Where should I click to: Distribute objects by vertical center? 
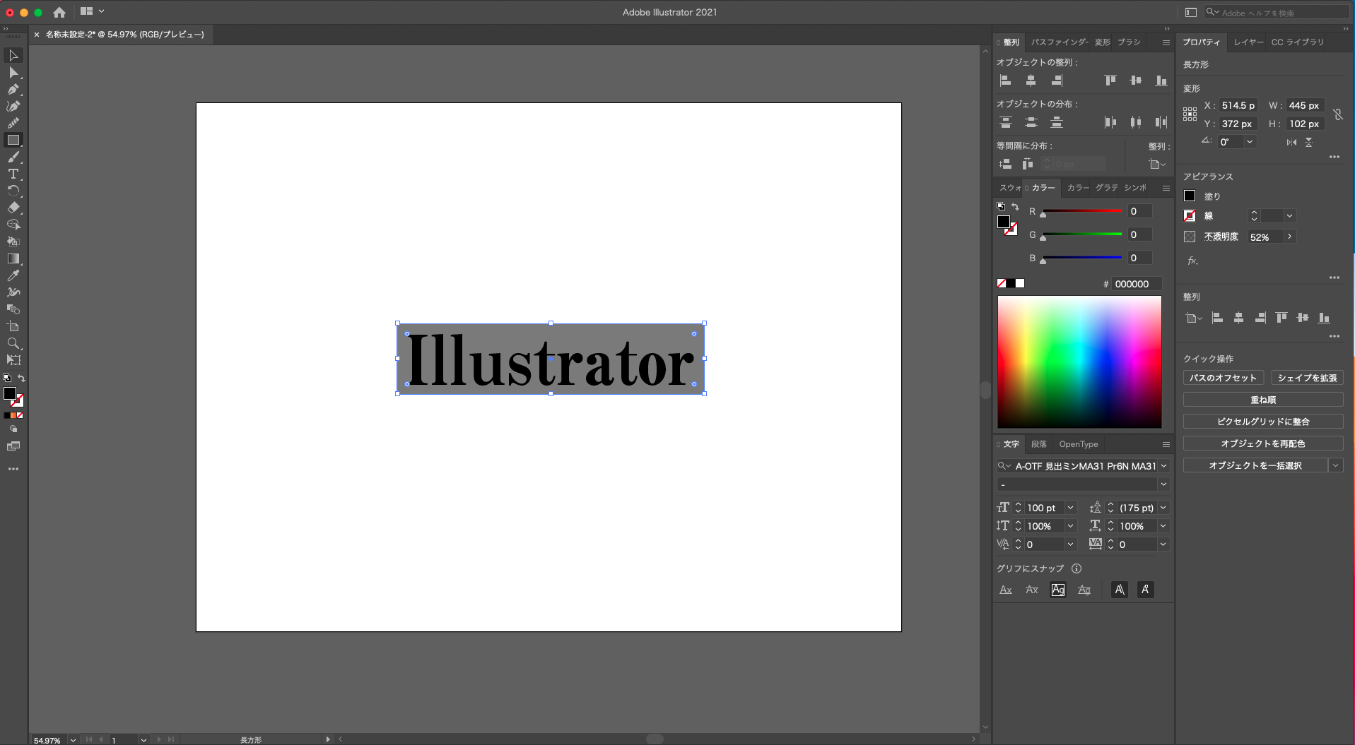1031,122
